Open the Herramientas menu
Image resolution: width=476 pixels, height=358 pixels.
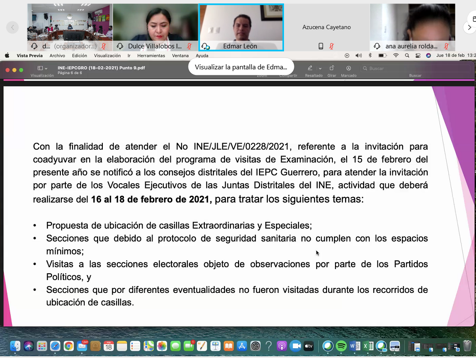(151, 56)
